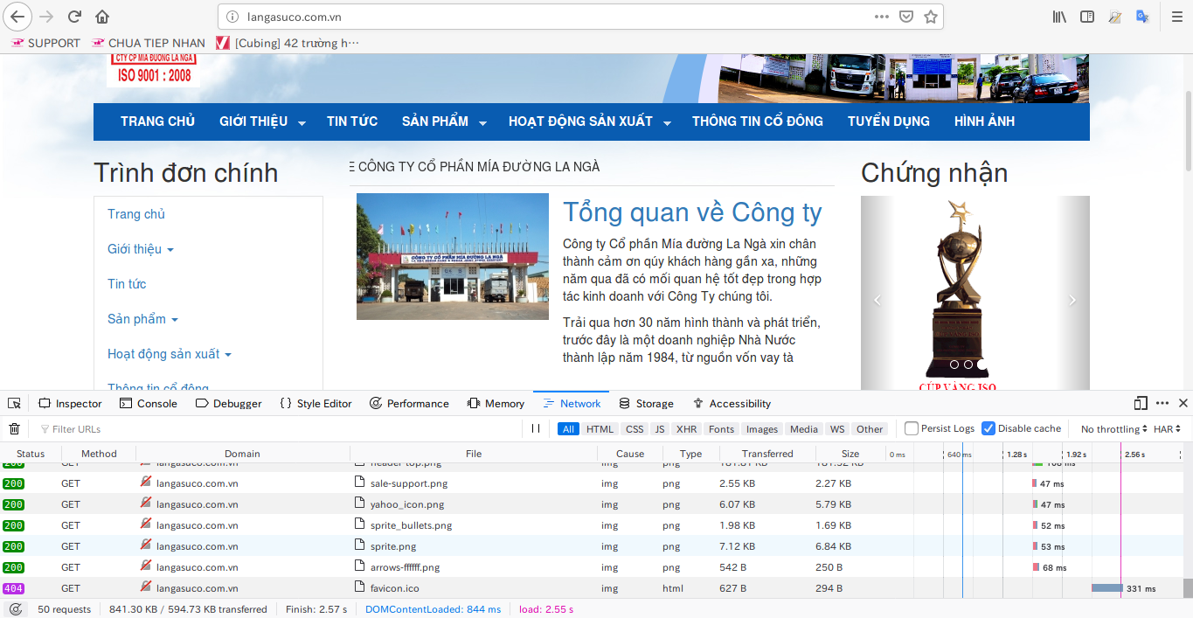Filter requests by XHR
This screenshot has height=618, width=1193.
tap(687, 429)
